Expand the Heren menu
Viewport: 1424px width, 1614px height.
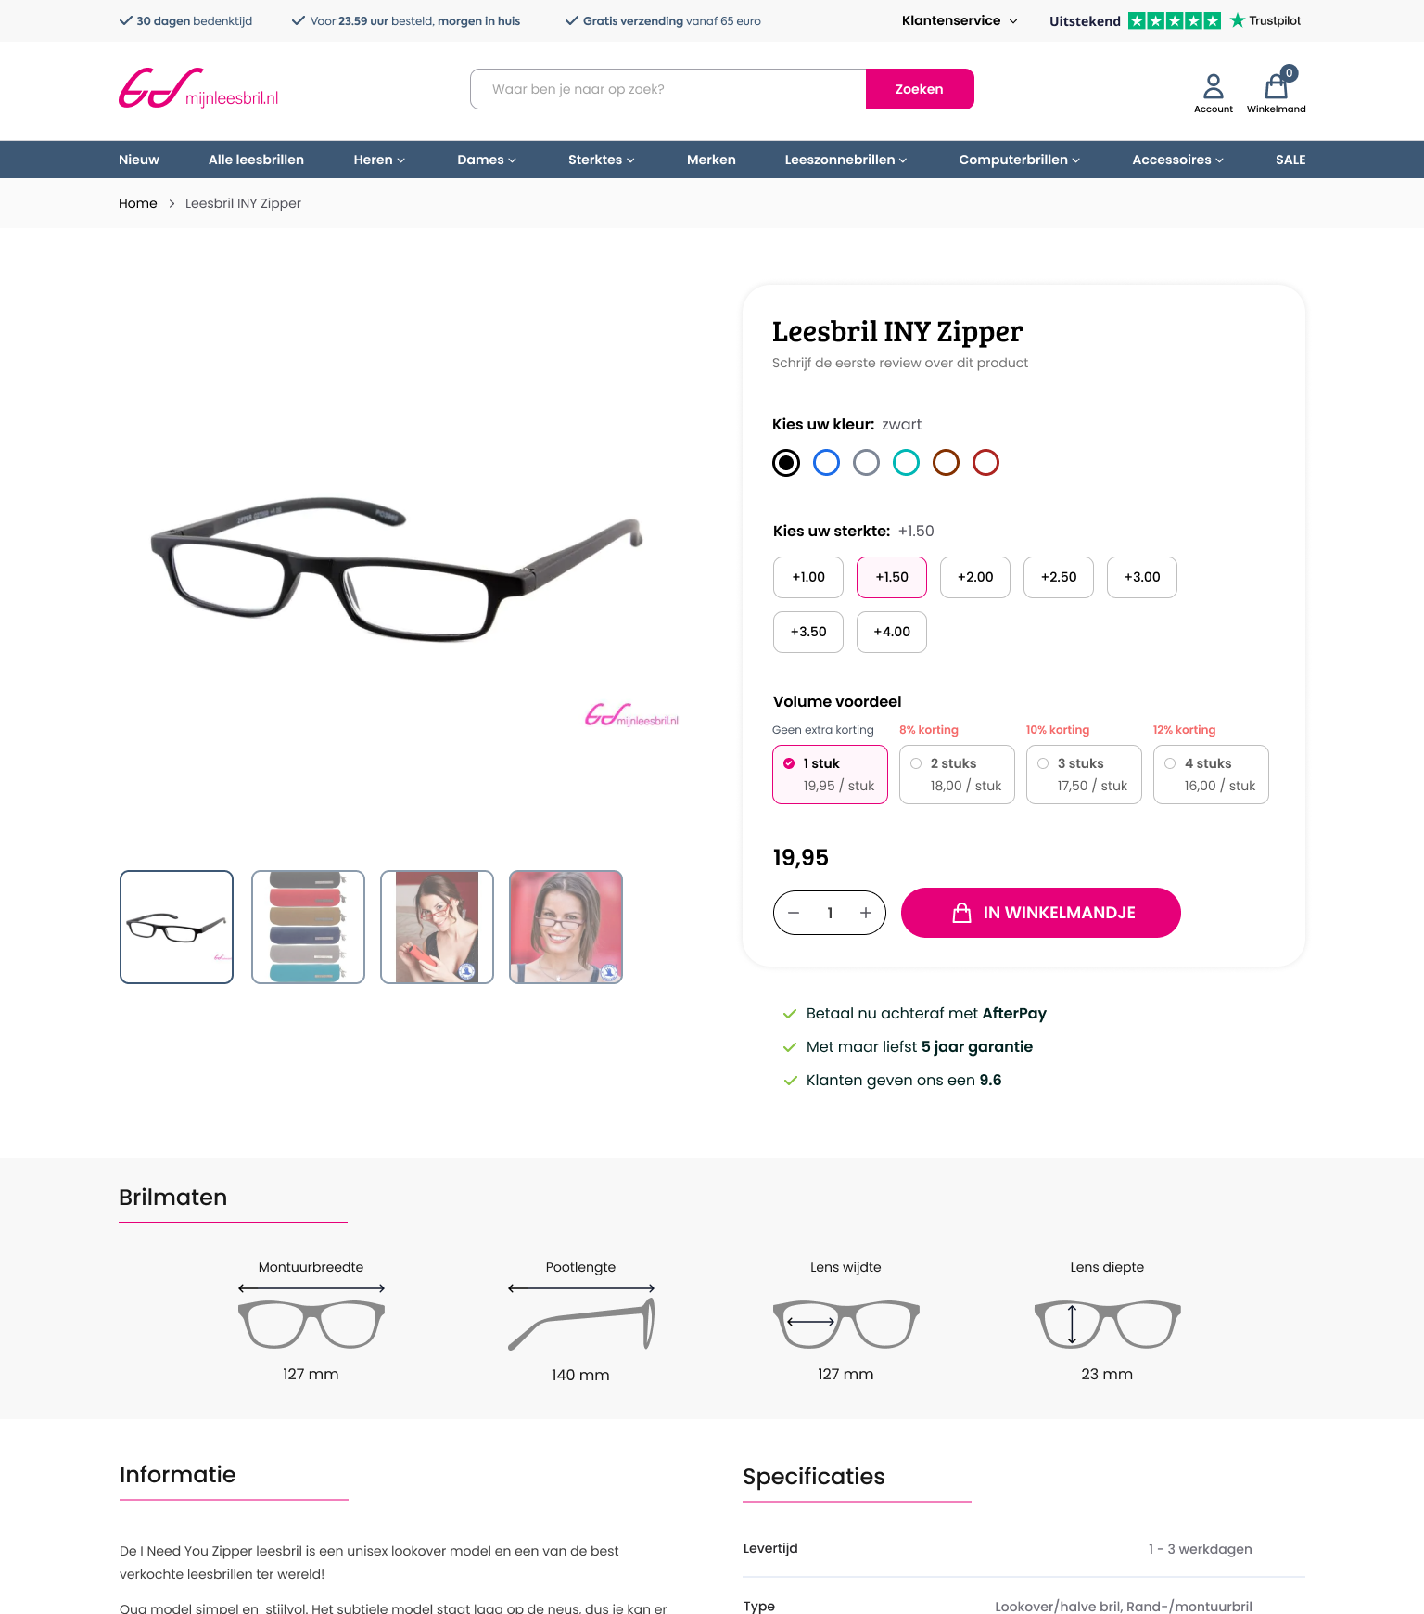[379, 160]
